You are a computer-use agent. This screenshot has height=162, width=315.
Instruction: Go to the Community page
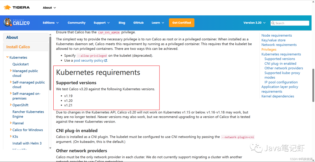76,23
